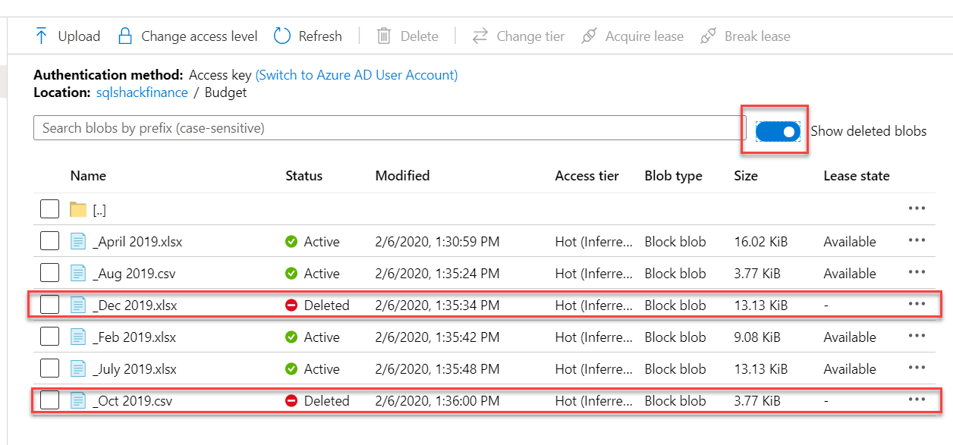Expand the ellipsis menu for _Dec 2019.xlsx
Image resolution: width=953 pixels, height=445 pixels.
pyautogui.click(x=917, y=305)
